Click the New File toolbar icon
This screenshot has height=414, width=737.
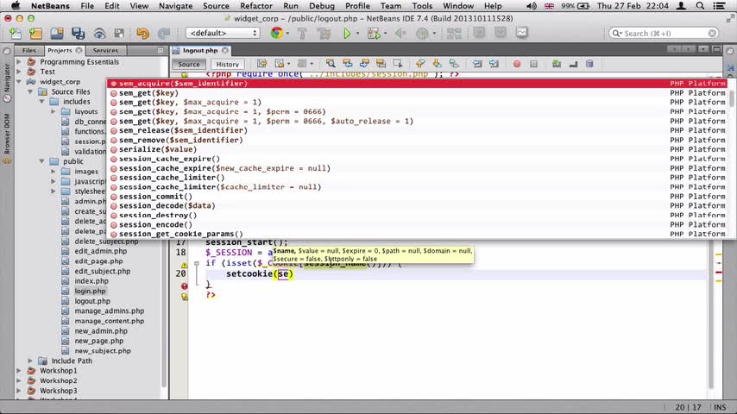[x=15, y=34]
